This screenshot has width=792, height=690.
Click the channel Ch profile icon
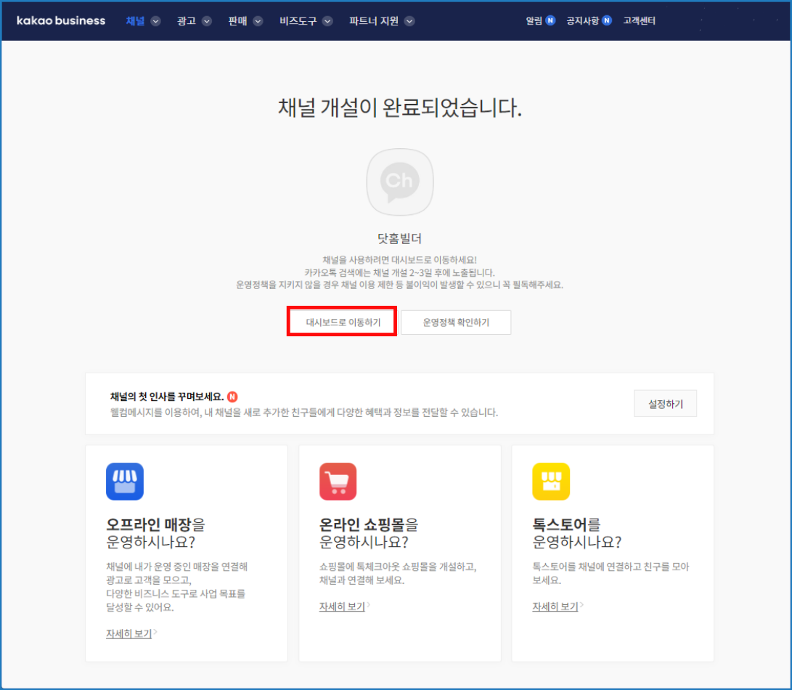[x=399, y=182]
